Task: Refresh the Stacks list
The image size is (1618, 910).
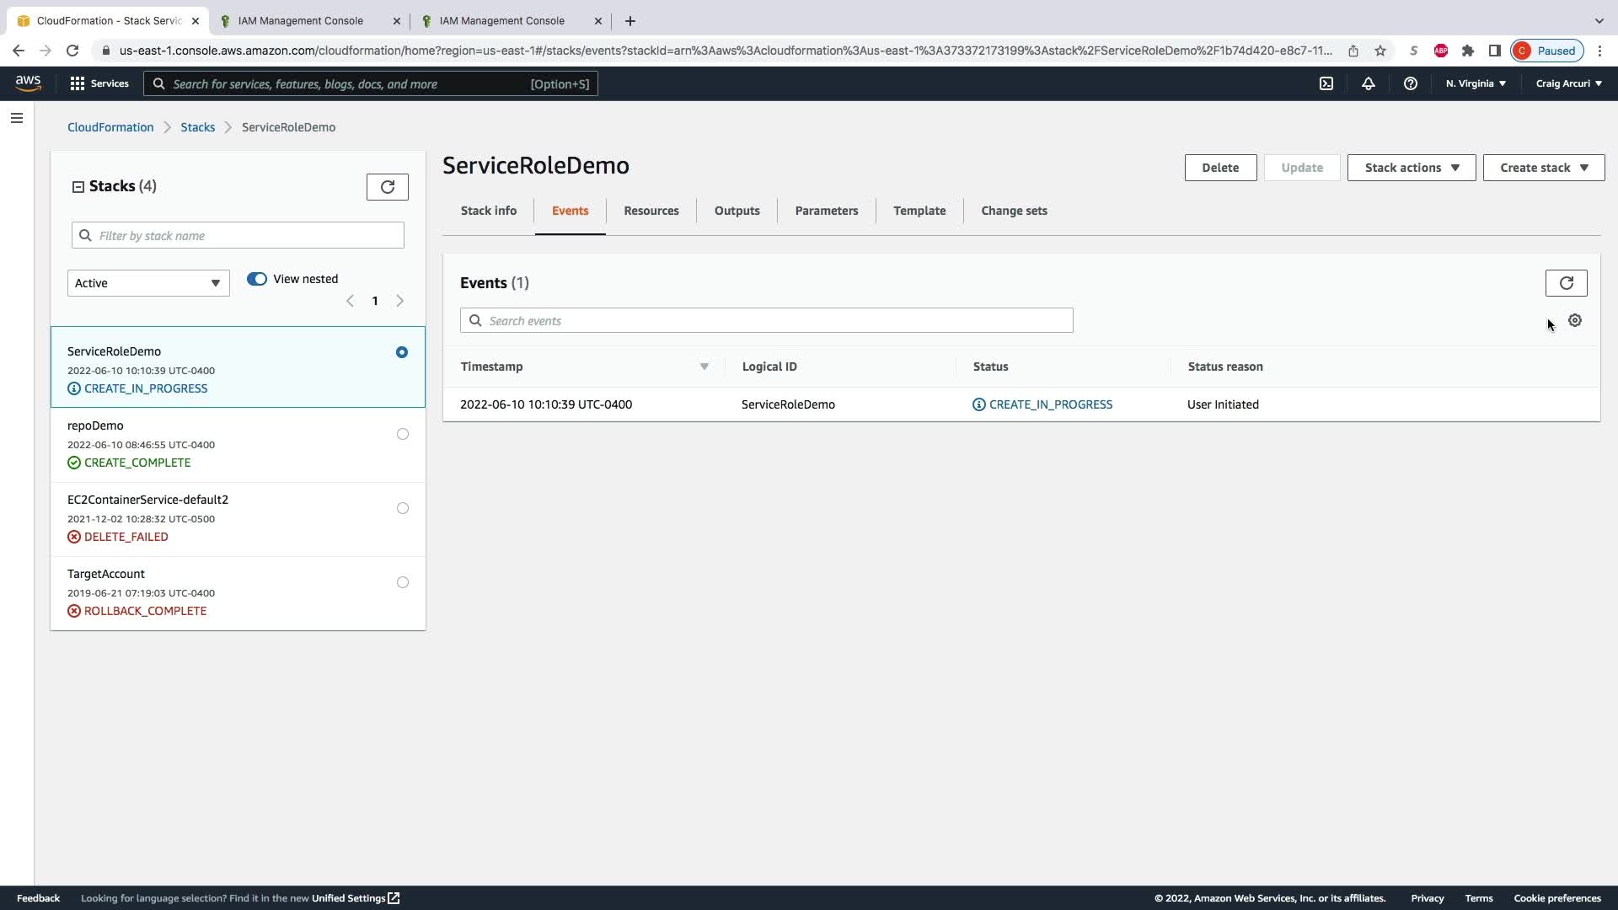Action: click(x=387, y=187)
